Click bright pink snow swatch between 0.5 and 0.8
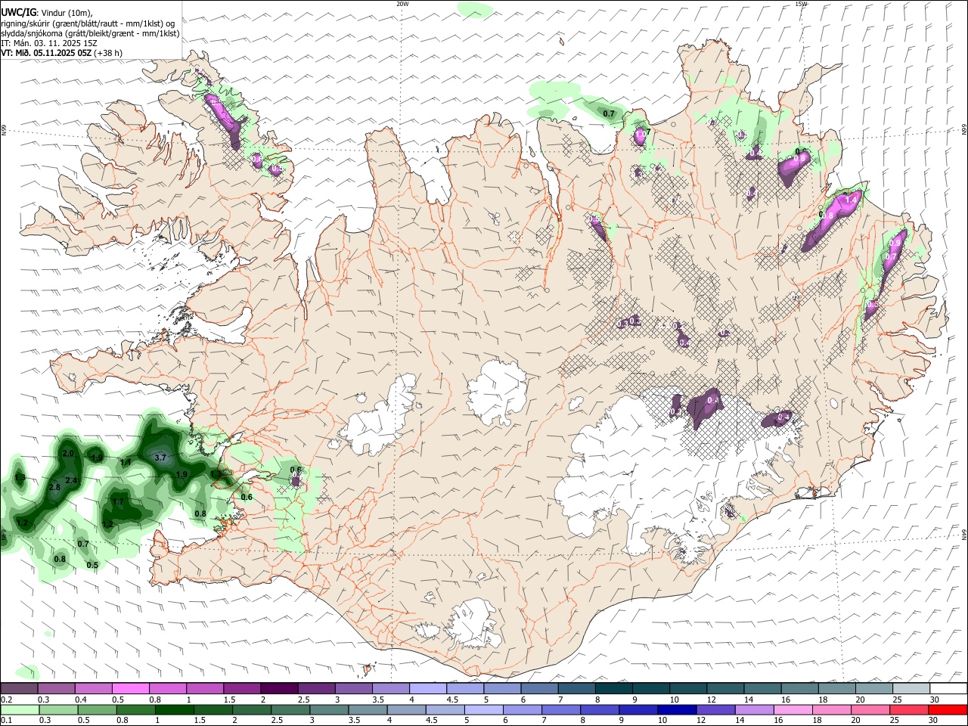The image size is (968, 726). tap(130, 688)
